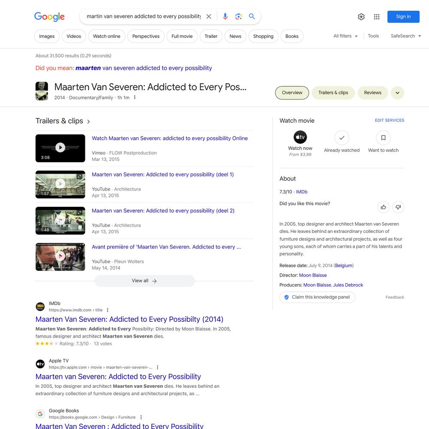Select the Videos filter chip
429x429 pixels.
pyautogui.click(x=74, y=36)
